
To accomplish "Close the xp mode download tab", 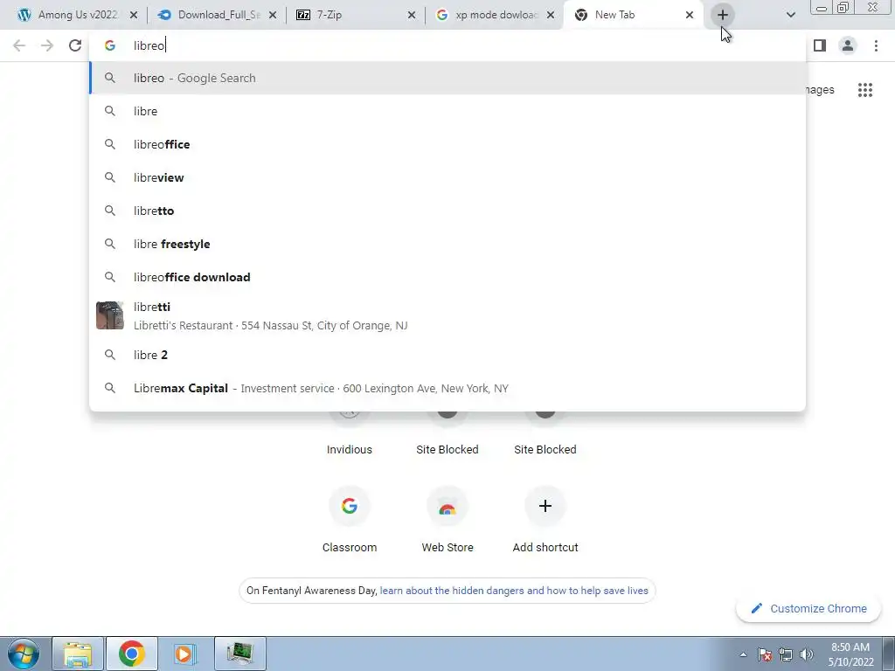I will click(551, 16).
